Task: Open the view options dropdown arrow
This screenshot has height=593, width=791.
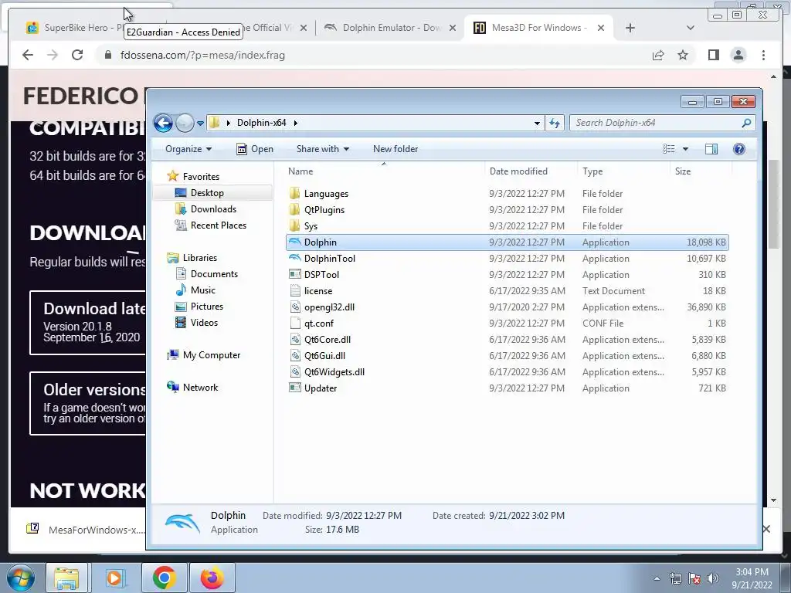Action: click(685, 149)
